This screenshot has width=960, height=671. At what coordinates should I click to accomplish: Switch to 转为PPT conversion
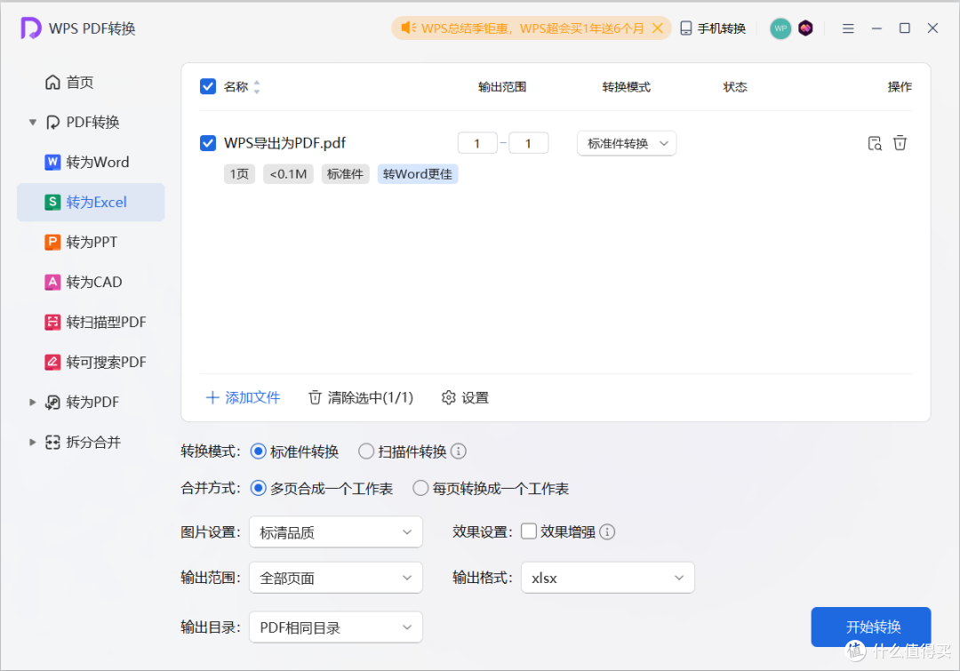(x=91, y=242)
